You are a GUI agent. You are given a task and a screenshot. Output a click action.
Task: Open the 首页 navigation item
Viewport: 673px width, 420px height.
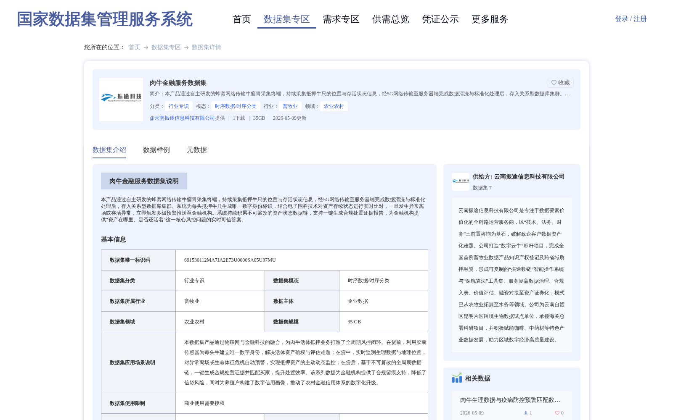242,19
